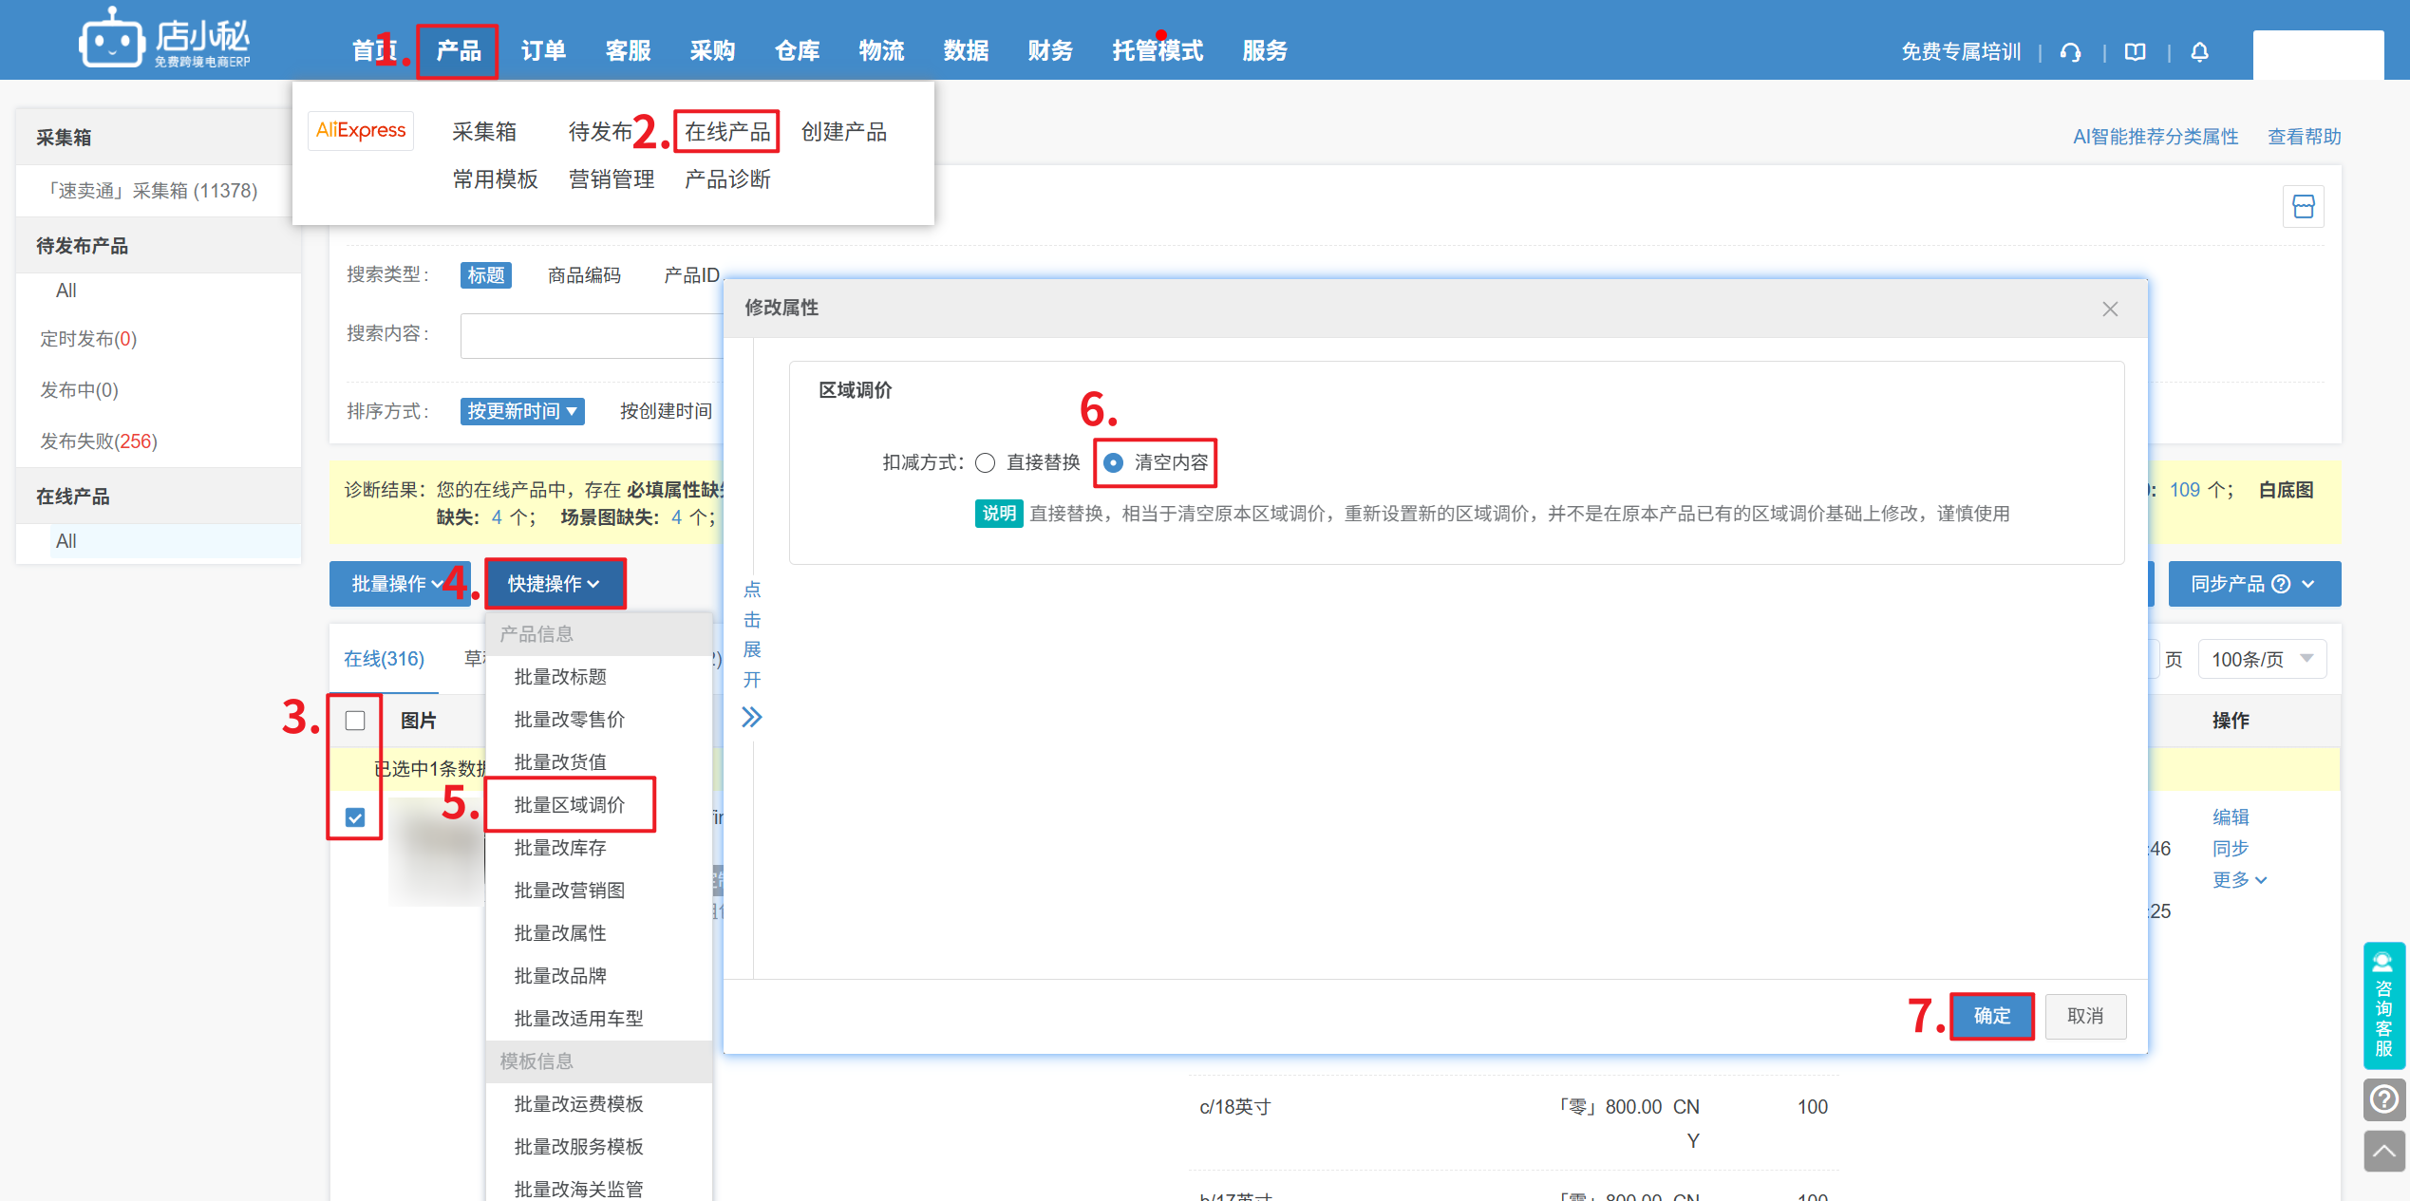Click the 咨询客服 floating widget
This screenshot has width=2410, height=1201.
pos(2383,1004)
